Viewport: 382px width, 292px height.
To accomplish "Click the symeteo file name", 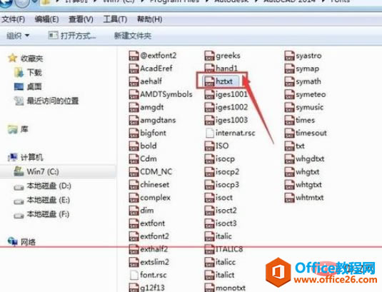I will click(x=311, y=94).
